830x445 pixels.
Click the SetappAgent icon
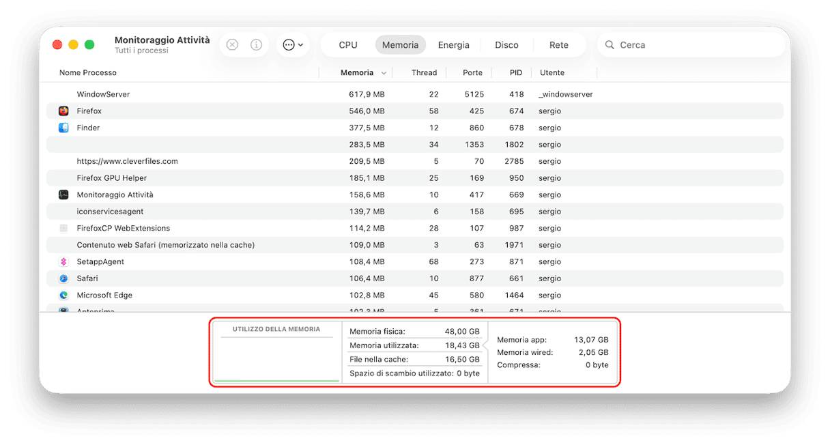[63, 261]
